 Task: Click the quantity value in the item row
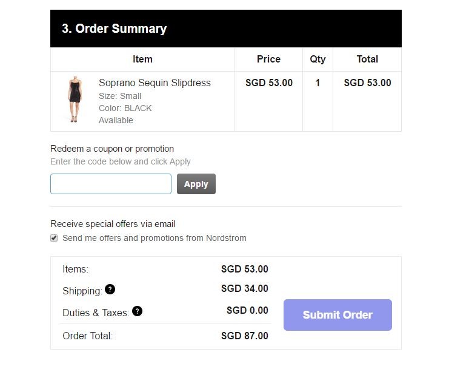point(318,83)
